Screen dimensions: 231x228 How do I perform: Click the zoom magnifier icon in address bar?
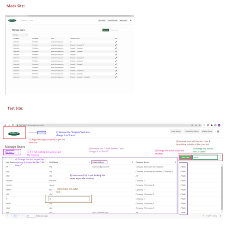click(x=192, y=125)
